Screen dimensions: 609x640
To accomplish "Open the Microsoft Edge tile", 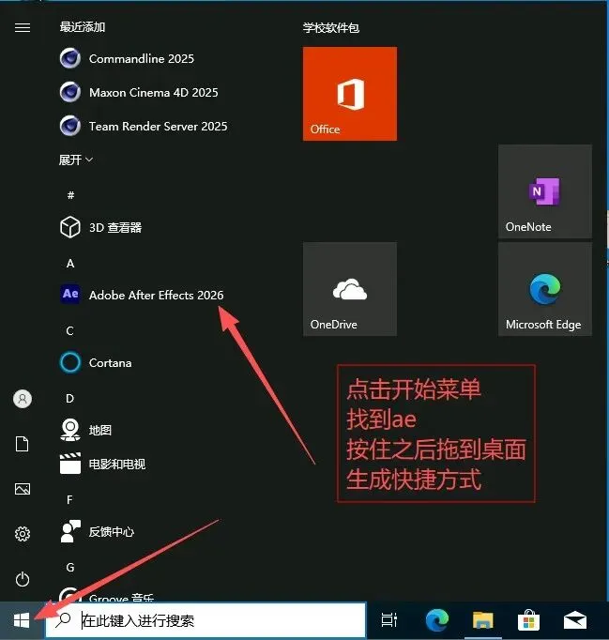I will point(545,289).
